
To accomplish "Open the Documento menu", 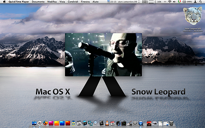I will click(38, 2).
